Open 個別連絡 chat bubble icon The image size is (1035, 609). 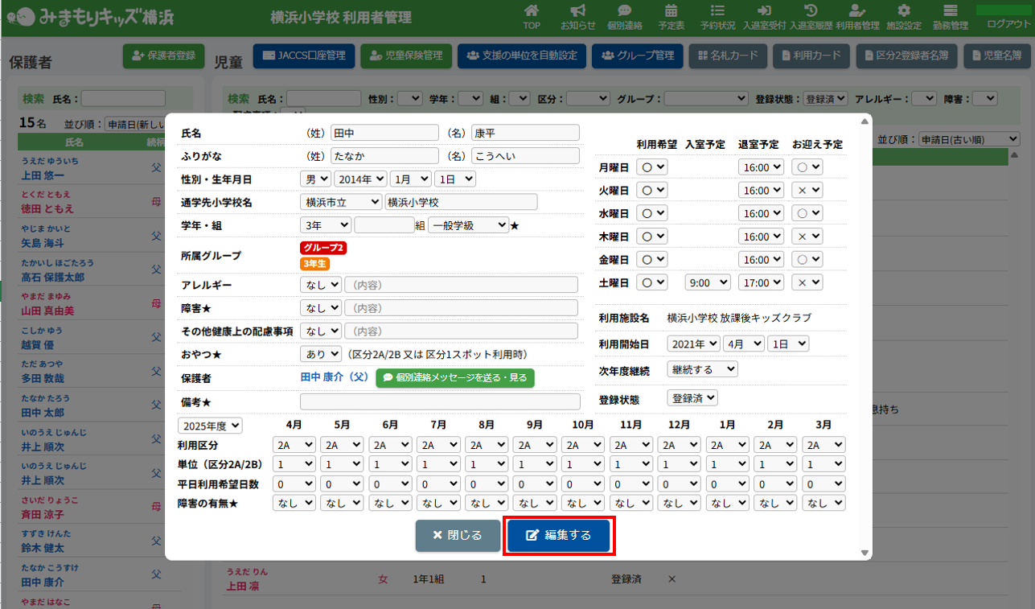[624, 16]
